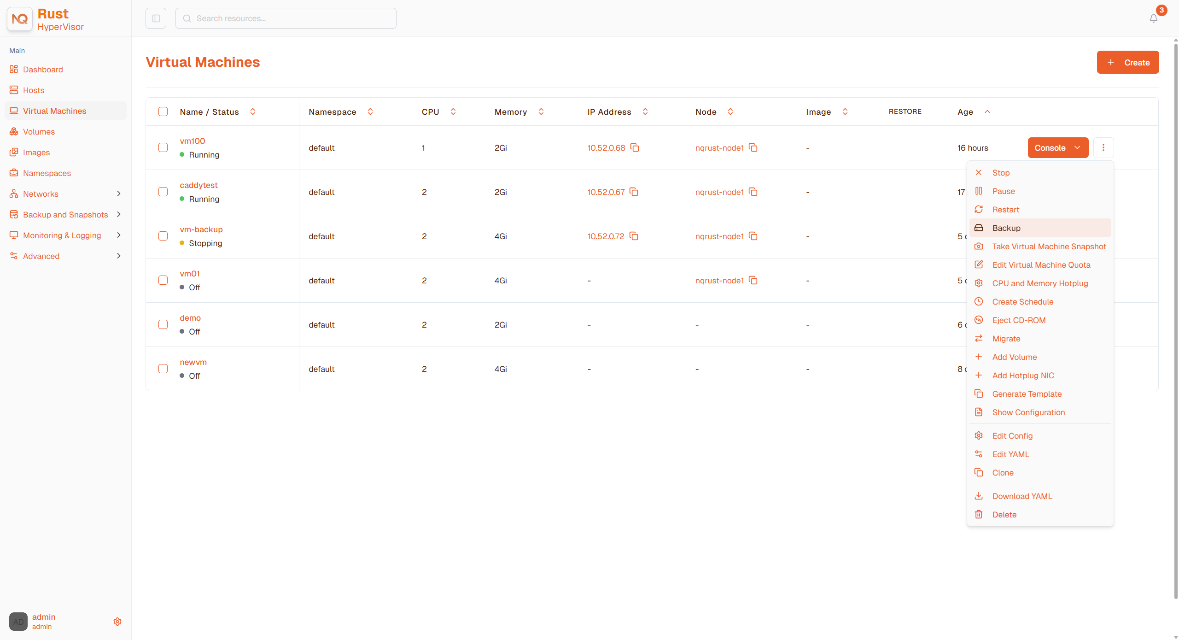The height and width of the screenshot is (640, 1179).
Task: Open CPU and Memory Hotplug option
Action: pyautogui.click(x=1040, y=283)
